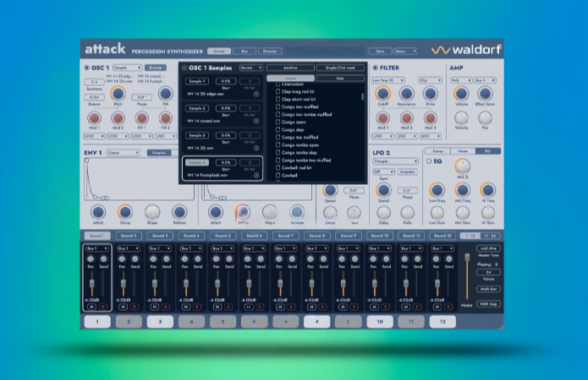Turn the Filter Cutoff knob
This screenshot has height=380, width=588.
click(382, 93)
